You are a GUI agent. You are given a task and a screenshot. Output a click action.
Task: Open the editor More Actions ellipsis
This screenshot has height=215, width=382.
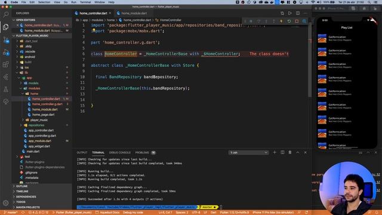[306, 13]
